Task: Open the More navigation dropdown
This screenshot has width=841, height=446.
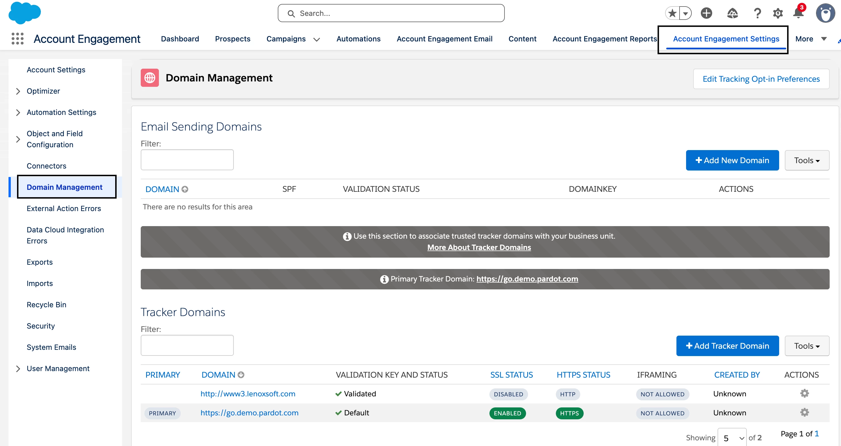Action: pyautogui.click(x=811, y=39)
